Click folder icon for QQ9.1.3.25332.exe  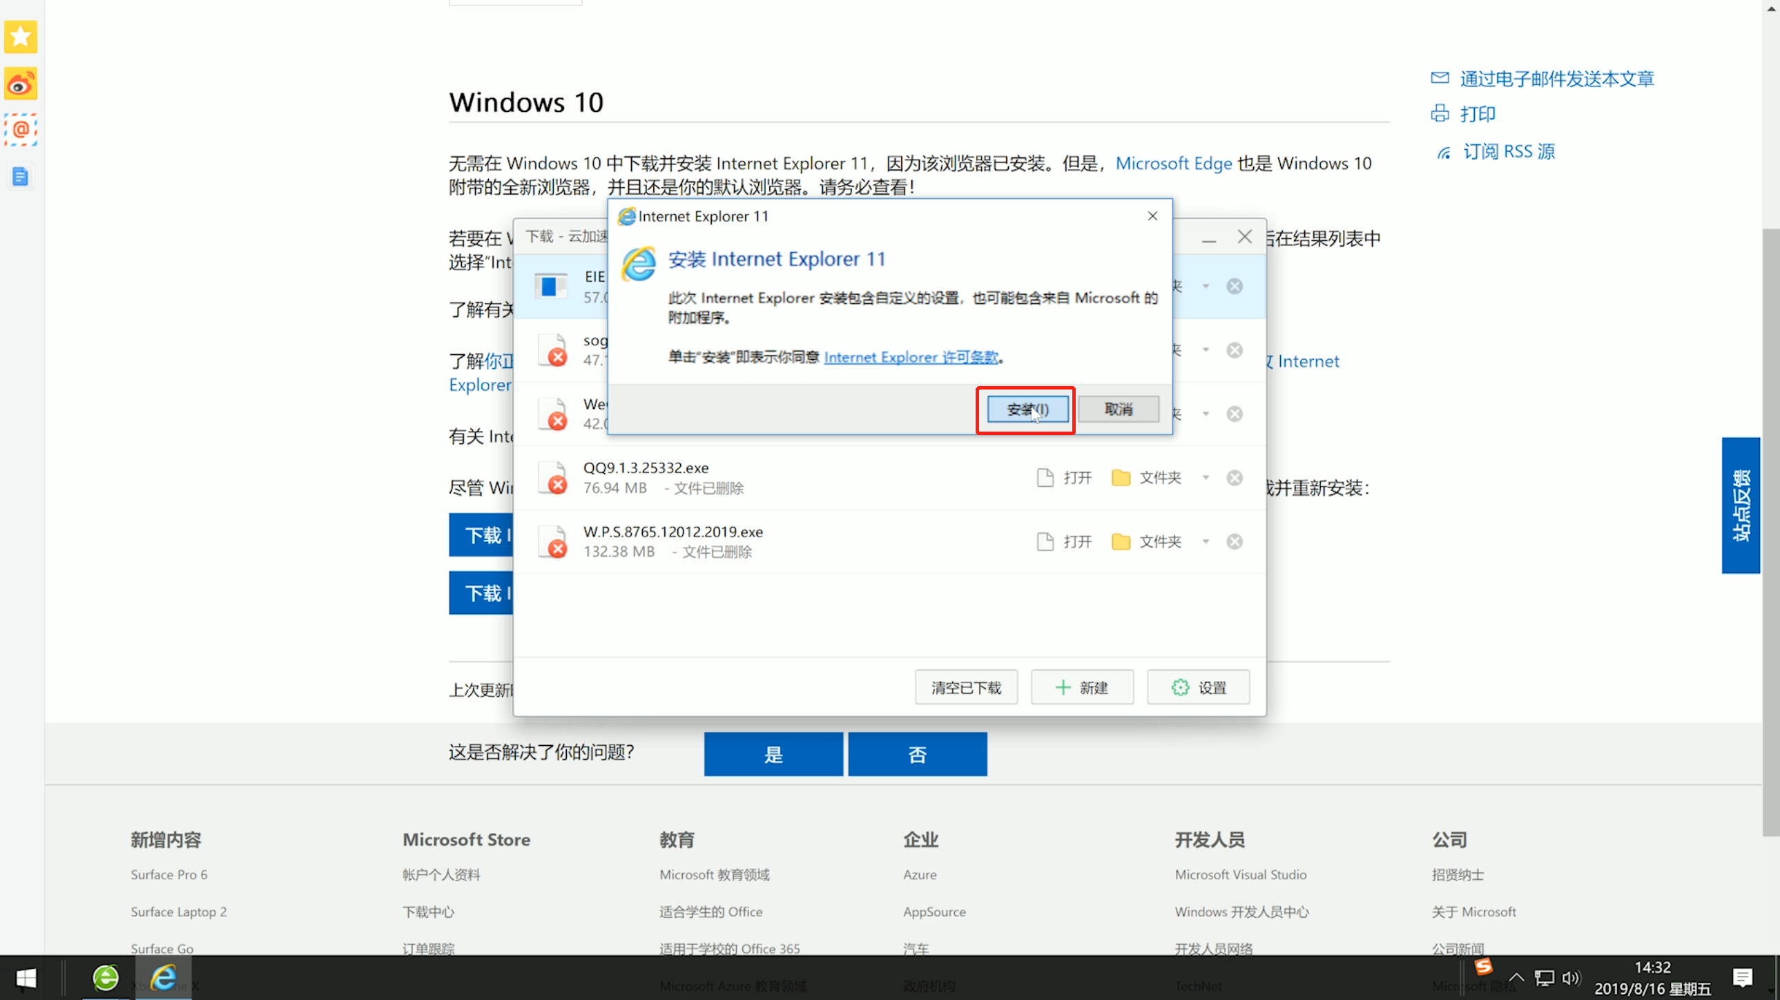click(x=1121, y=477)
